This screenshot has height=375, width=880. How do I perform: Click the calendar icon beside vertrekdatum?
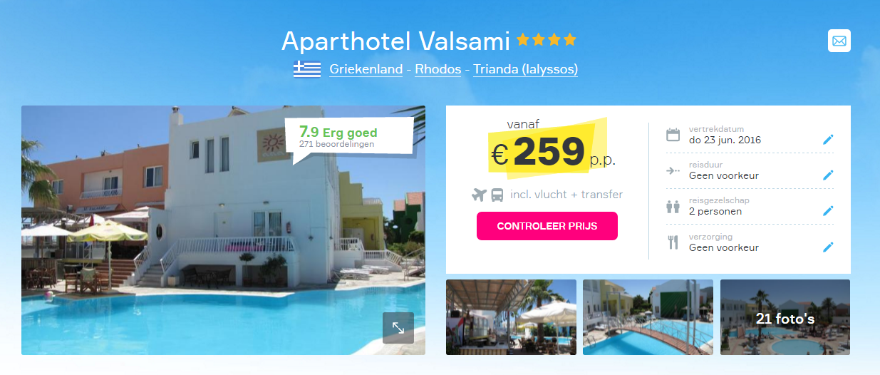click(x=673, y=135)
